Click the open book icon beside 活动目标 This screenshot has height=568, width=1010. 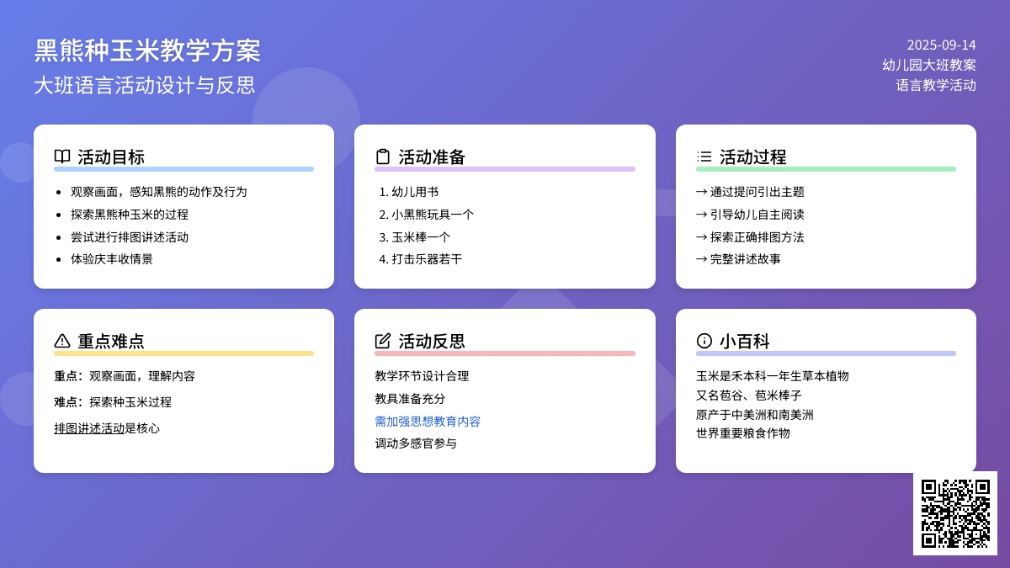pyautogui.click(x=62, y=157)
